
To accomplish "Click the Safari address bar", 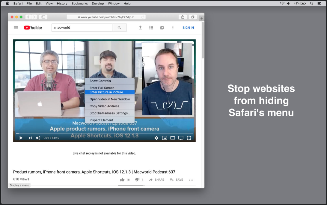I will coord(106,17).
